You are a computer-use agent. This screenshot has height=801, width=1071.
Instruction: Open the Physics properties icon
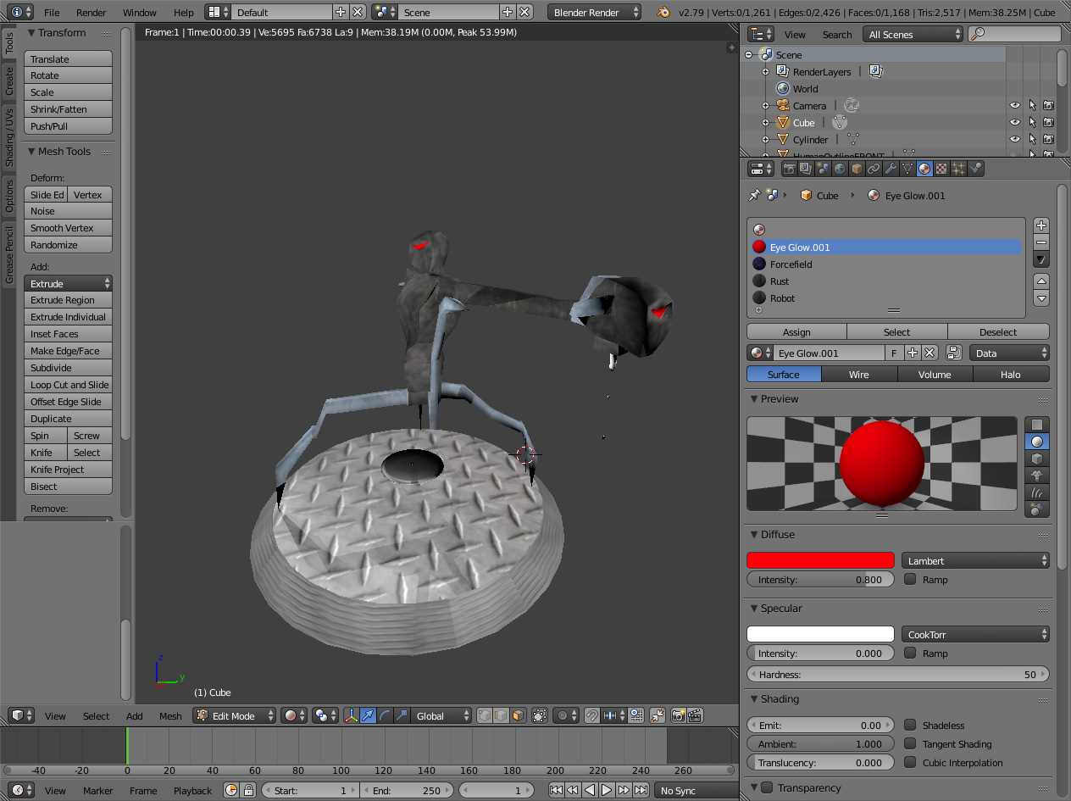click(975, 169)
